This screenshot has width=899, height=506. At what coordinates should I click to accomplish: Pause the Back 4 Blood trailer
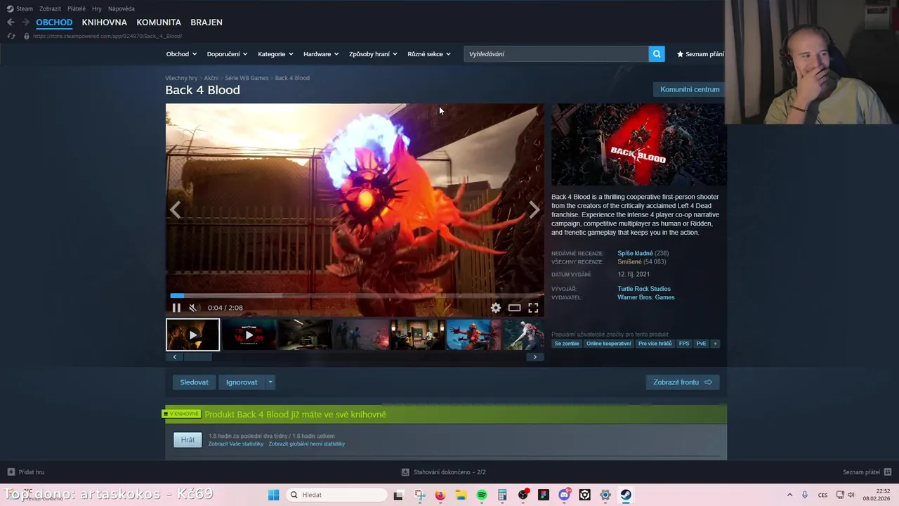click(176, 308)
